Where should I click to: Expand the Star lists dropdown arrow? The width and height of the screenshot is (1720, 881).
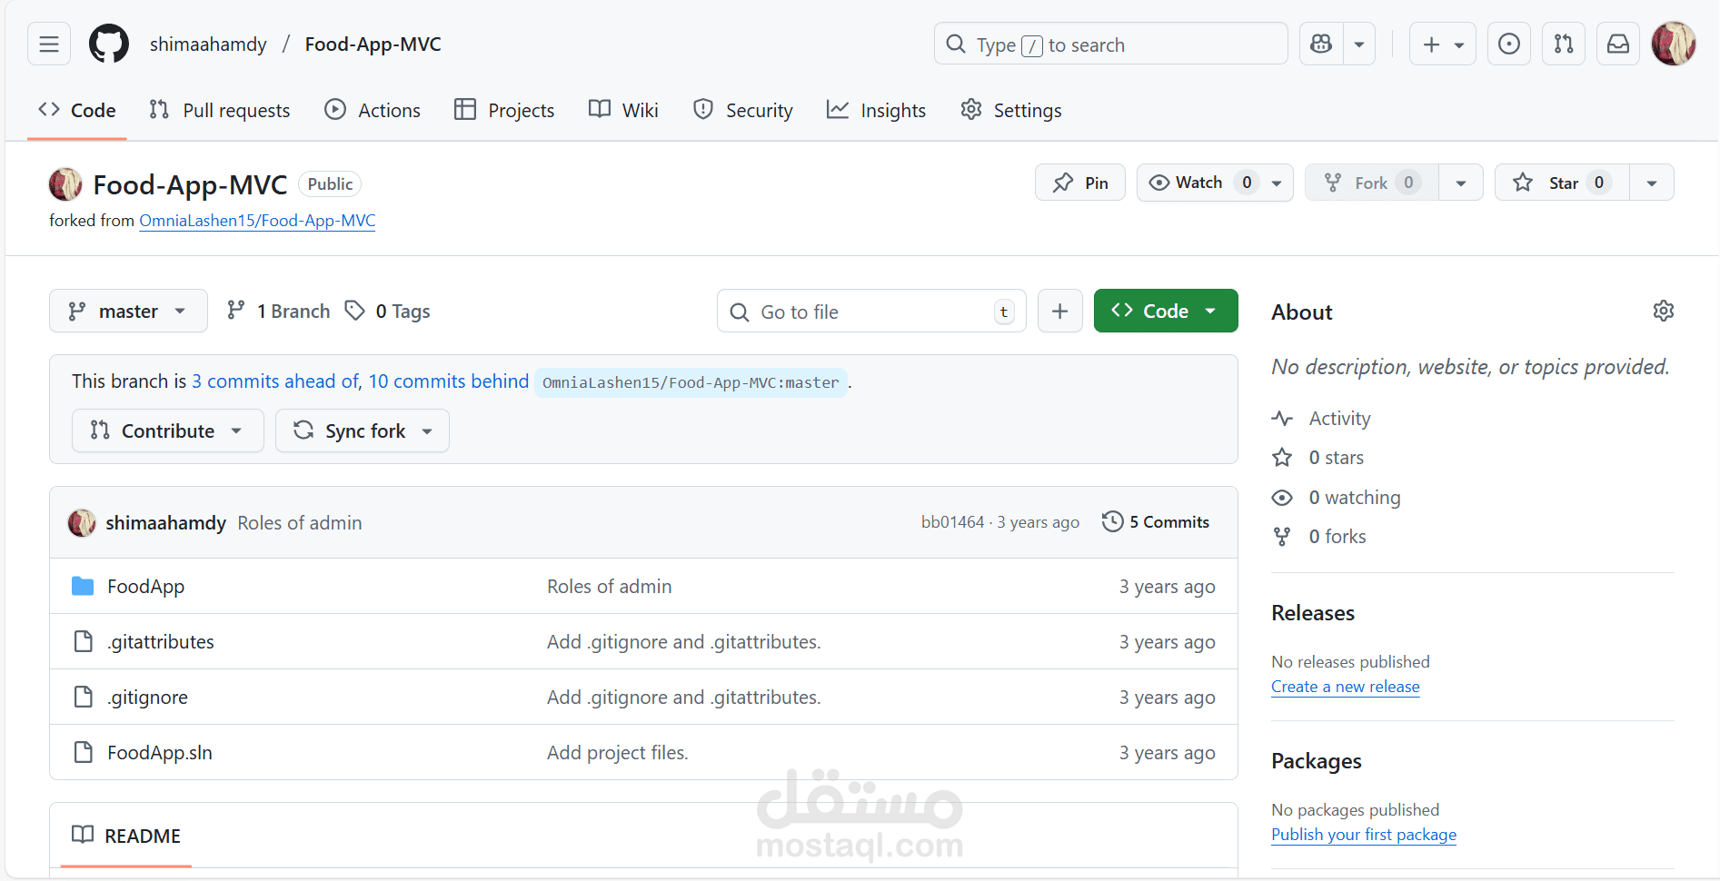tap(1652, 183)
